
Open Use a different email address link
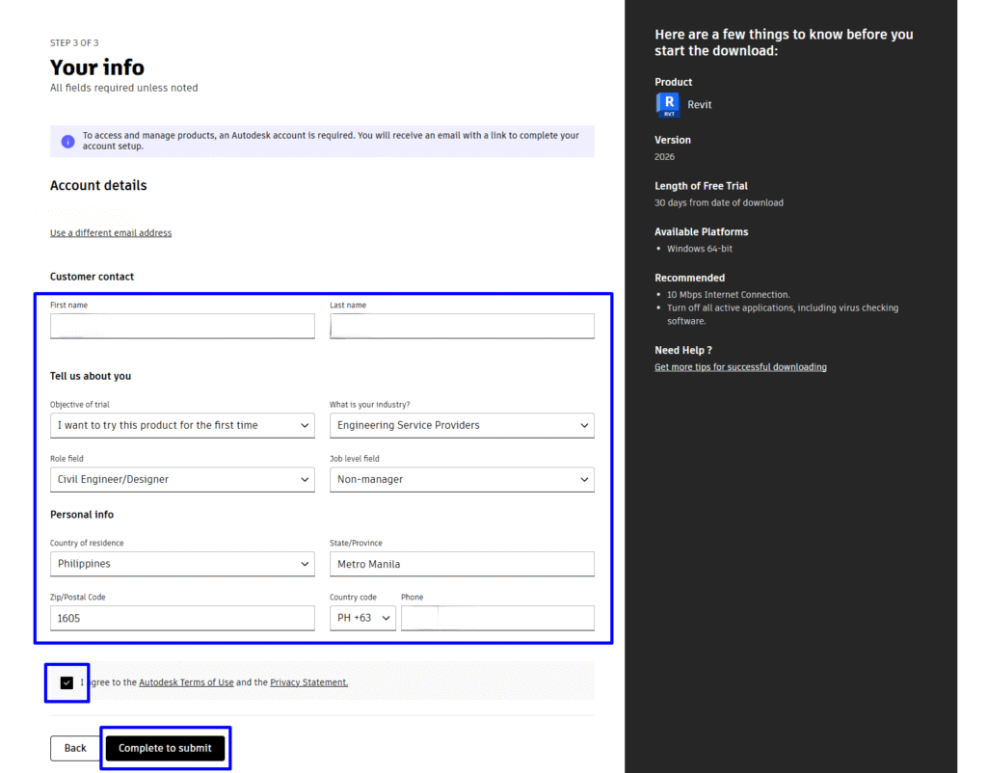pyautogui.click(x=111, y=233)
